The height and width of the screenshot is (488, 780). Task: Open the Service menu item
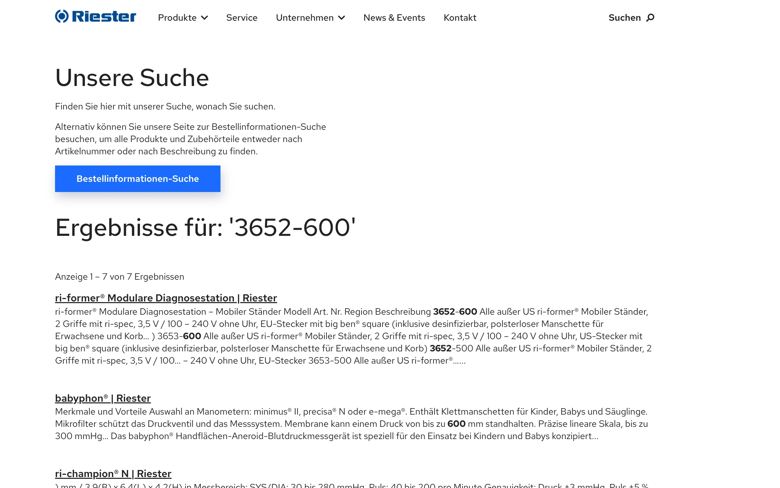(242, 18)
